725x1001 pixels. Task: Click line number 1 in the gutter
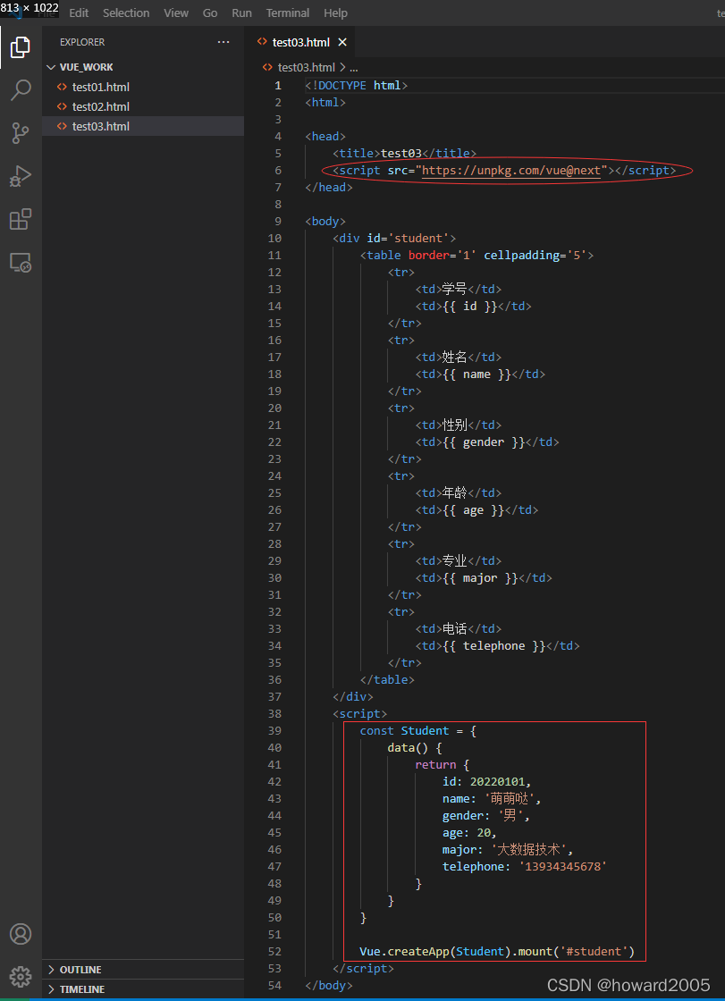pyautogui.click(x=277, y=86)
